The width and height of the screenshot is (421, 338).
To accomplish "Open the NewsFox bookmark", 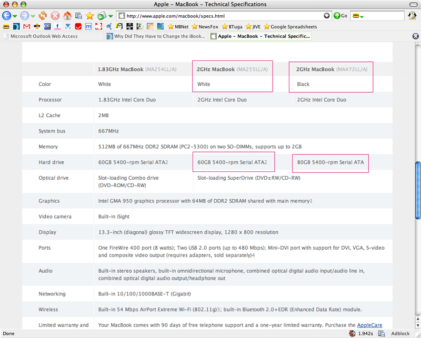I will (x=205, y=27).
